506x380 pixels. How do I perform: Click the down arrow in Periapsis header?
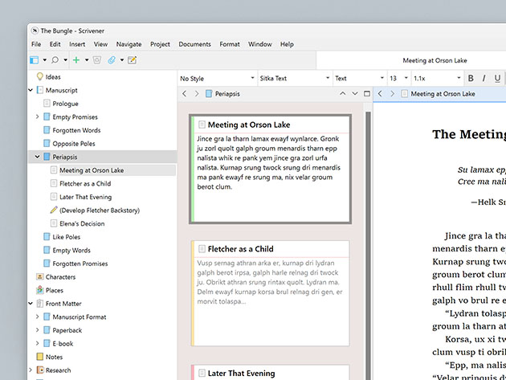(355, 94)
